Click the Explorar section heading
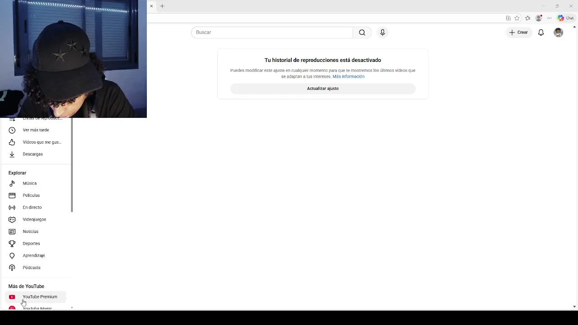578x325 pixels. (x=17, y=173)
